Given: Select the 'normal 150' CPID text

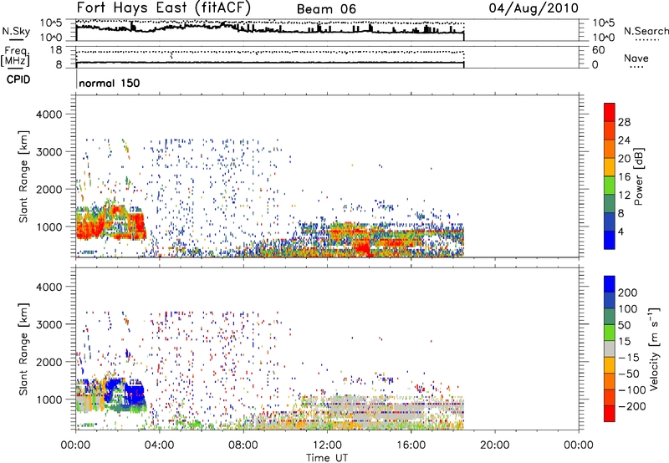Looking at the screenshot, I should coord(110,83).
